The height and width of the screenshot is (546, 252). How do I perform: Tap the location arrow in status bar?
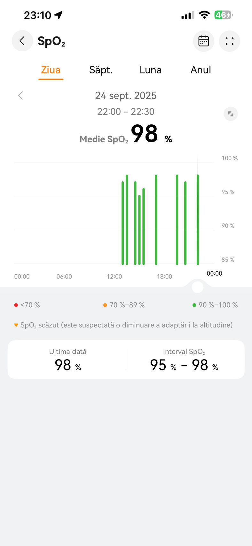click(x=59, y=15)
